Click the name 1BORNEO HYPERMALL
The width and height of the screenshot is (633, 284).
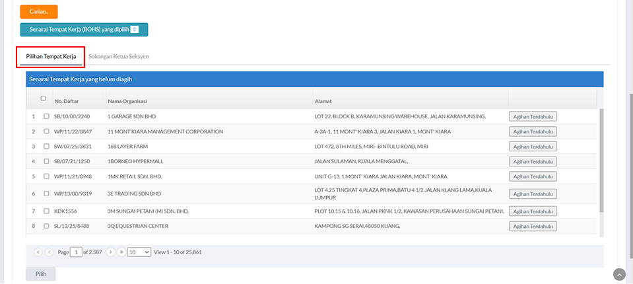[135, 161]
